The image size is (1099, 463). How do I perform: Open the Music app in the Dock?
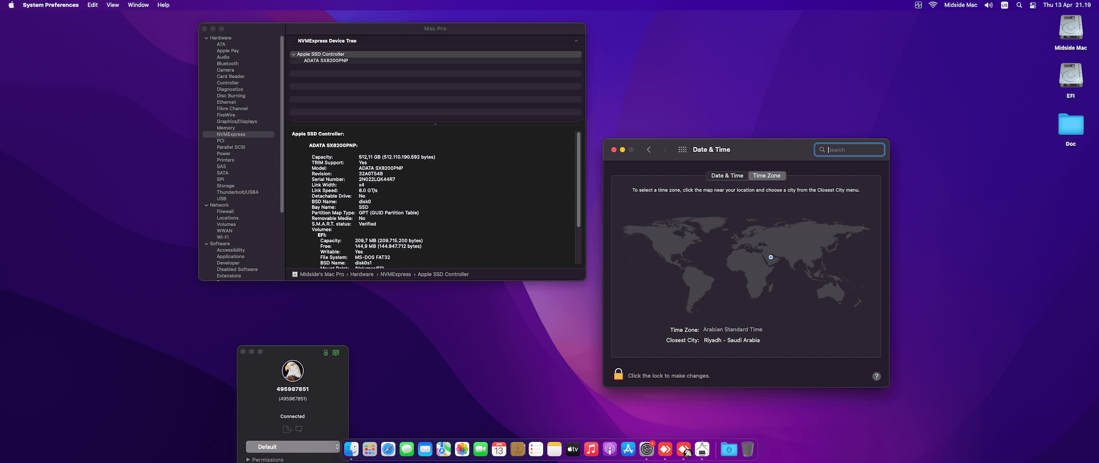(591, 450)
